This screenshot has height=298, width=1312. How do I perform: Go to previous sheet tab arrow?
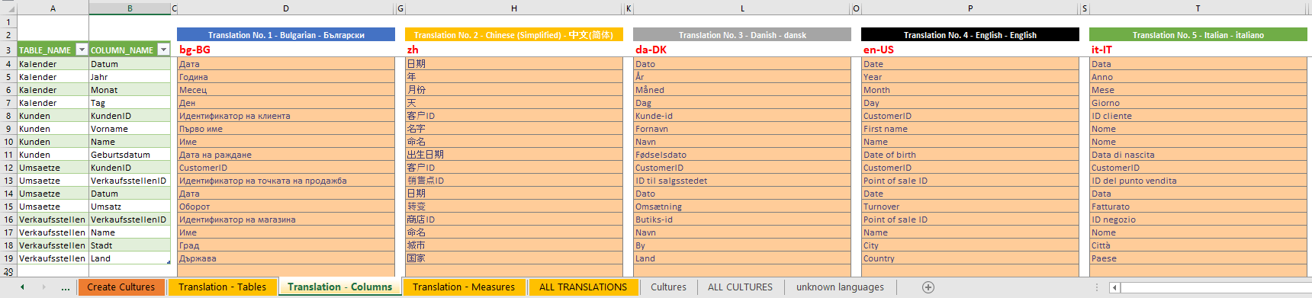pos(23,287)
